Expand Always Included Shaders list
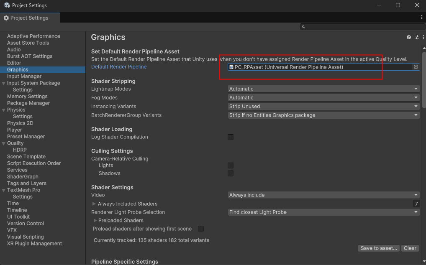The image size is (426, 265). click(x=94, y=204)
